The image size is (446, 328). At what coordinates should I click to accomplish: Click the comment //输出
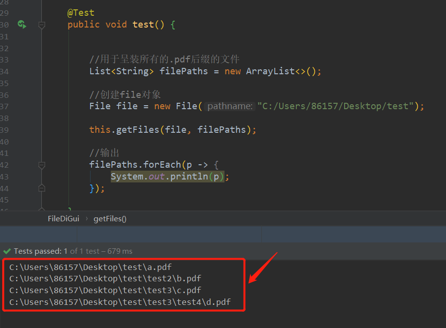pos(104,153)
